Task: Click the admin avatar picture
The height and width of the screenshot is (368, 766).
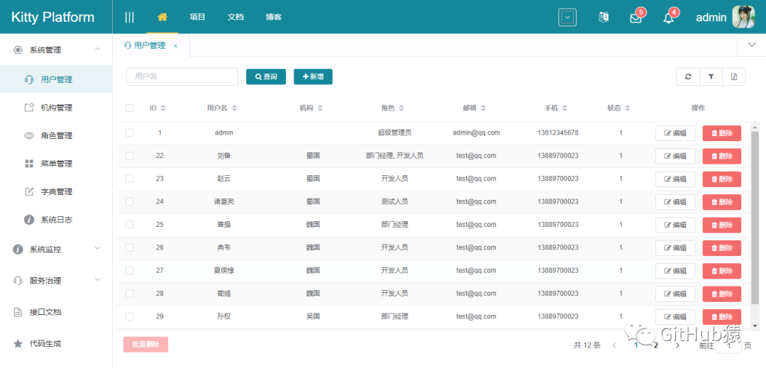Action: [743, 17]
